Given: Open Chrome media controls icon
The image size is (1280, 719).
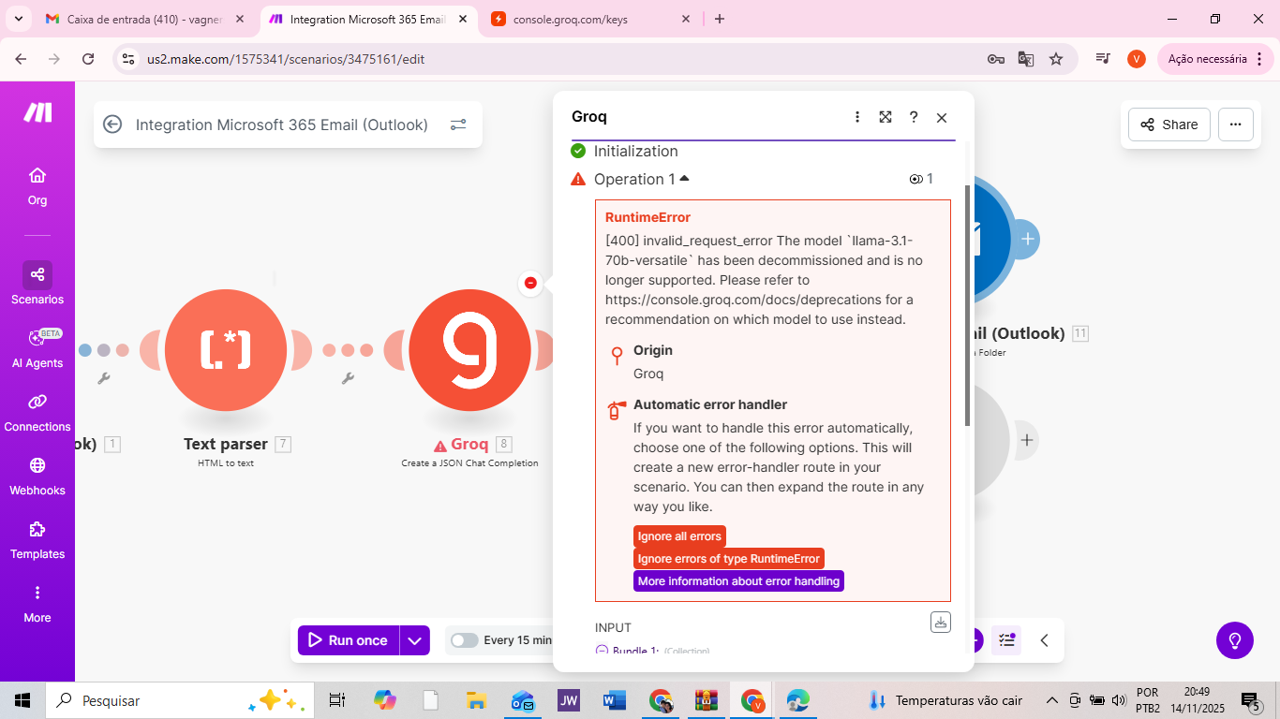Looking at the screenshot, I should point(1103,59).
